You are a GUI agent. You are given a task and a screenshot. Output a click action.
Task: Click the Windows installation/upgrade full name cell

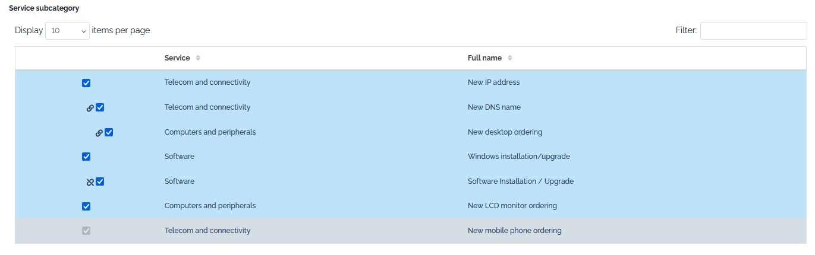pyautogui.click(x=518, y=157)
